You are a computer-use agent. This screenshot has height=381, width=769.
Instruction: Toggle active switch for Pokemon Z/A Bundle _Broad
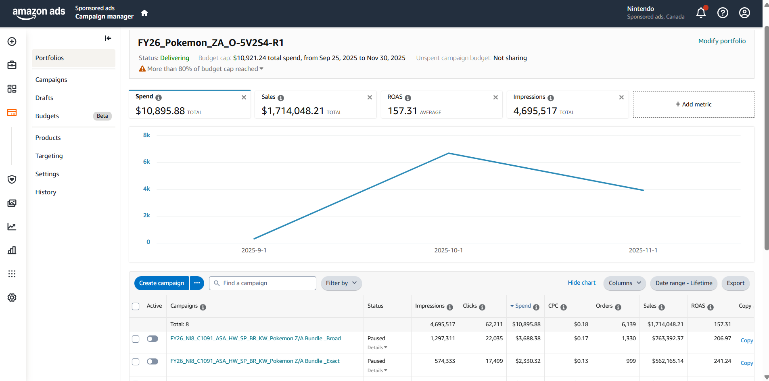click(x=153, y=339)
